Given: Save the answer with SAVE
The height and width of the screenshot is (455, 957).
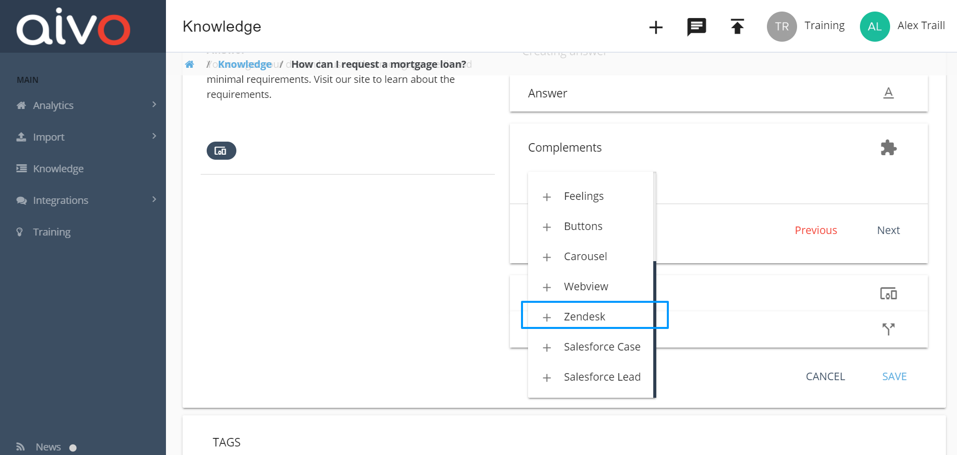Looking at the screenshot, I should pos(894,376).
